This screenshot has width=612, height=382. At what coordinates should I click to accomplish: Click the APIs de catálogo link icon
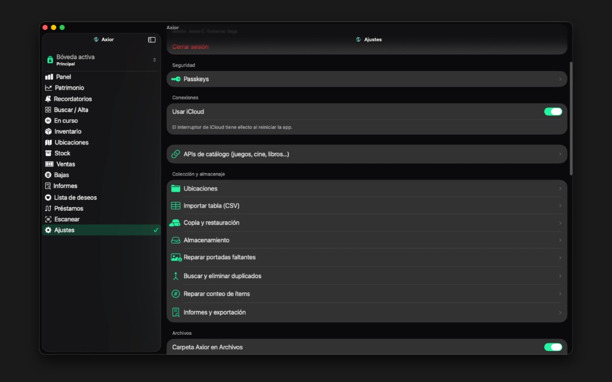click(x=176, y=154)
